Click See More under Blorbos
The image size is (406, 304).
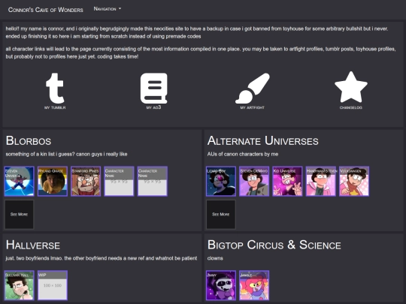click(19, 214)
